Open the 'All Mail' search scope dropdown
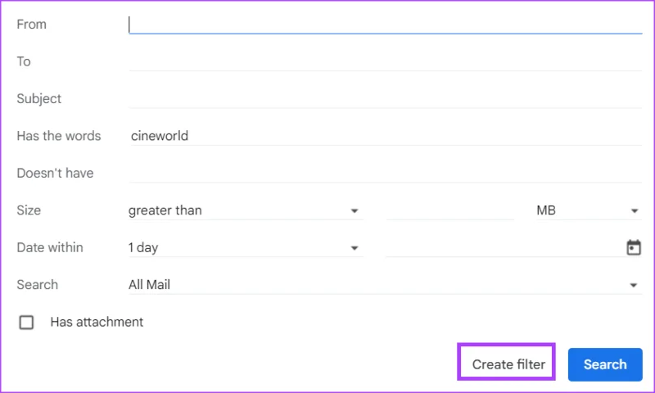 click(385, 285)
